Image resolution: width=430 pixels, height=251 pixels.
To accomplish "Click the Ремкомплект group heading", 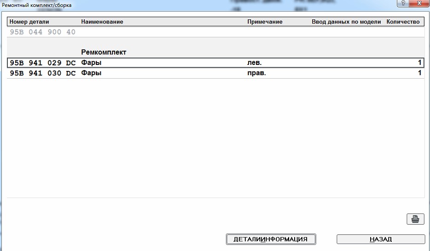I will pyautogui.click(x=104, y=53).
